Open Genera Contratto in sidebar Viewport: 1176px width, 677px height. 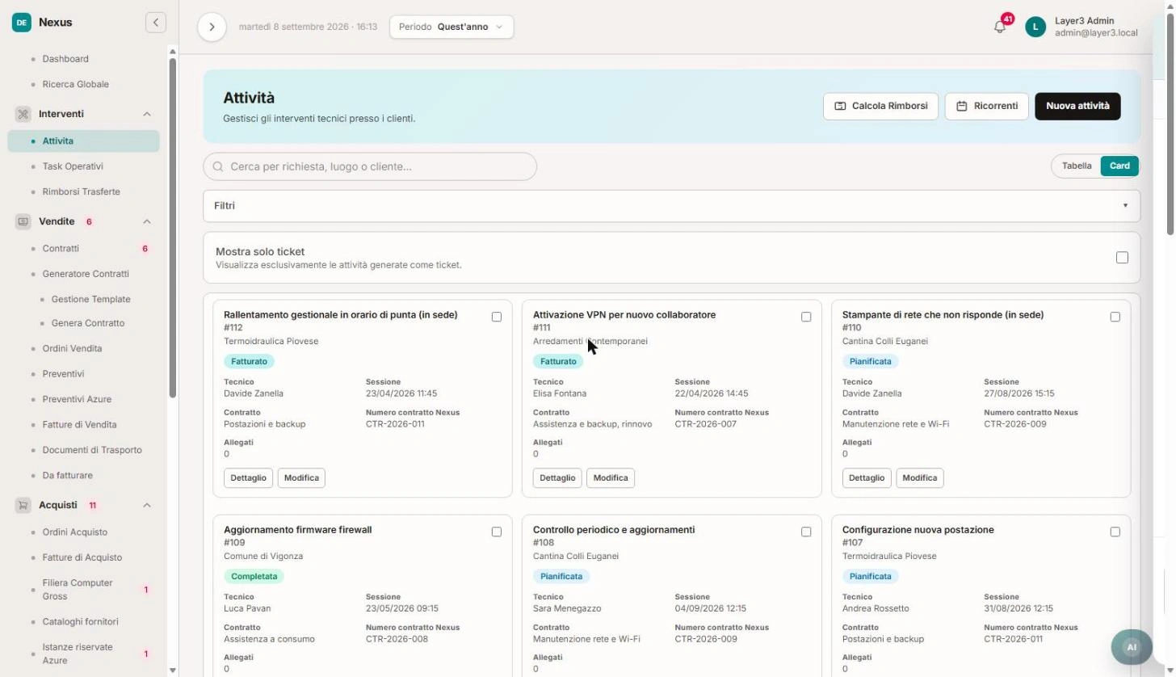[x=88, y=323]
